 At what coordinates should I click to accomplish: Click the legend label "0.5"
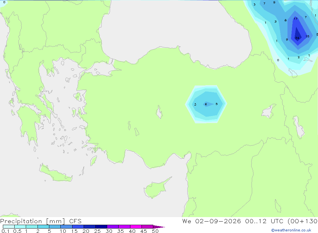point(17,231)
